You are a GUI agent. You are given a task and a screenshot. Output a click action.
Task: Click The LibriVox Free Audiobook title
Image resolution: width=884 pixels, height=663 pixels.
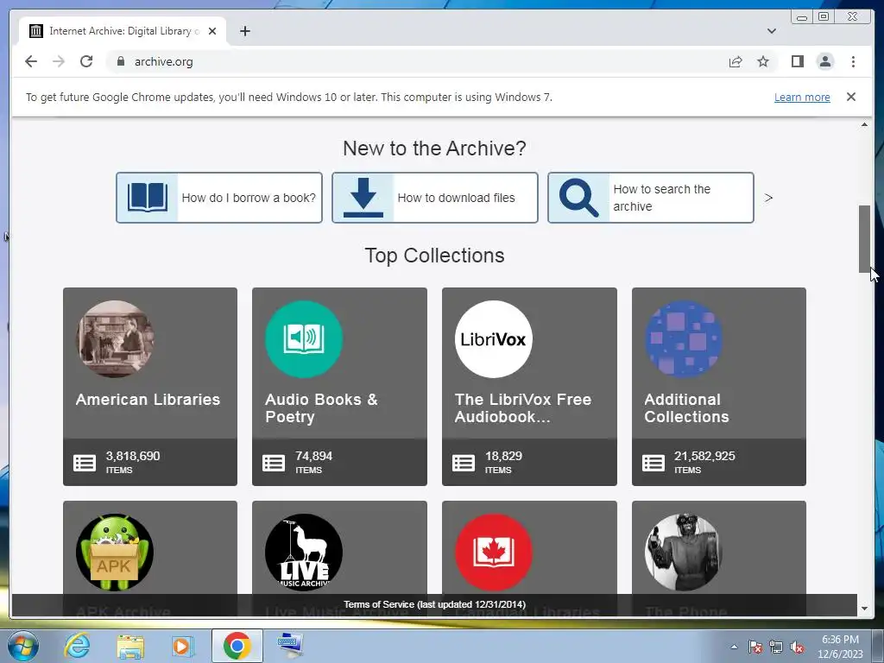523,407
